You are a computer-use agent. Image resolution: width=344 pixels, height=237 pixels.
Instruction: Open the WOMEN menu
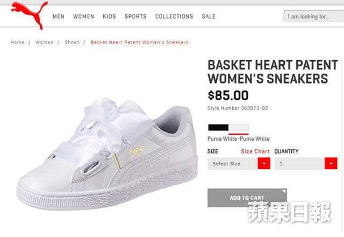[84, 17]
